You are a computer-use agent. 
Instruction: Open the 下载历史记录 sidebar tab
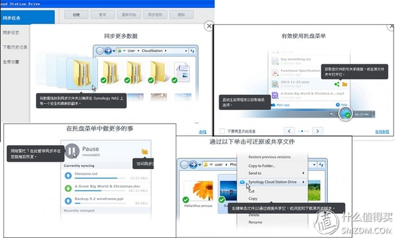pyautogui.click(x=15, y=47)
